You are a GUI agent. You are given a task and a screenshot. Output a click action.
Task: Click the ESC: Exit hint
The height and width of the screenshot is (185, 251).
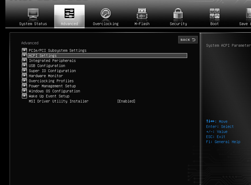coord(216,137)
